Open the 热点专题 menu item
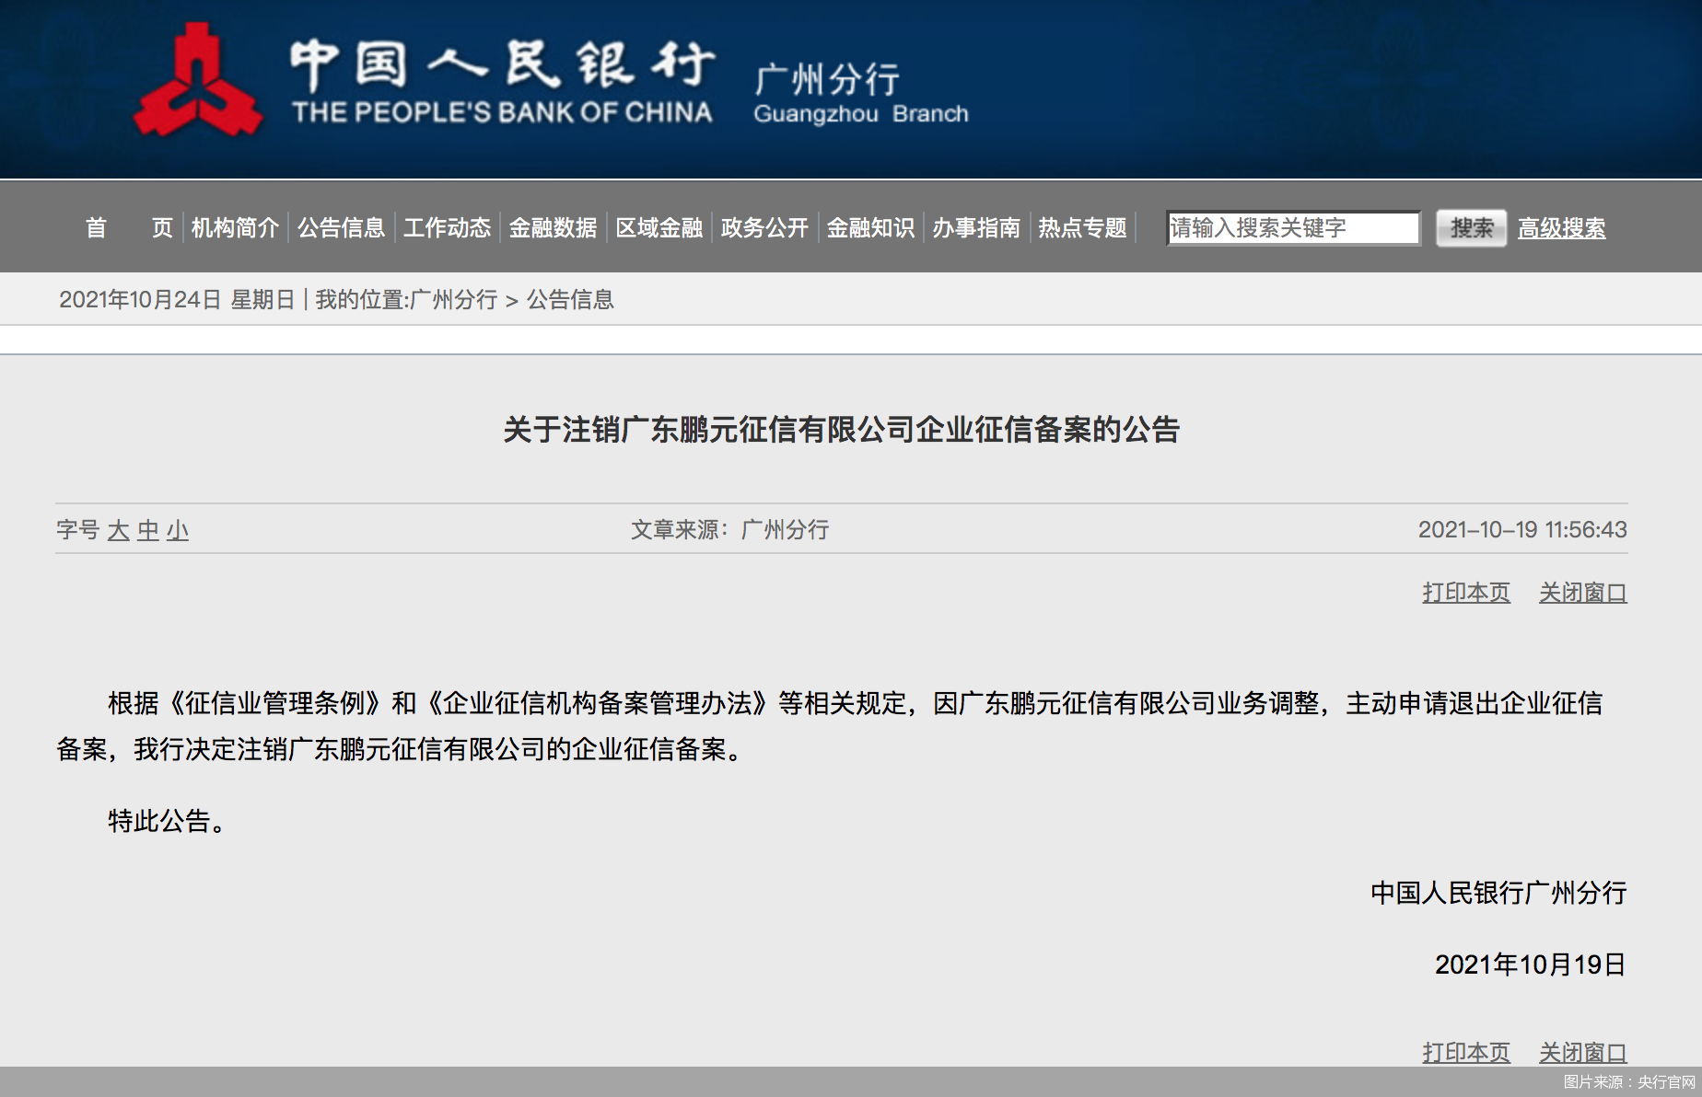 tap(1082, 229)
